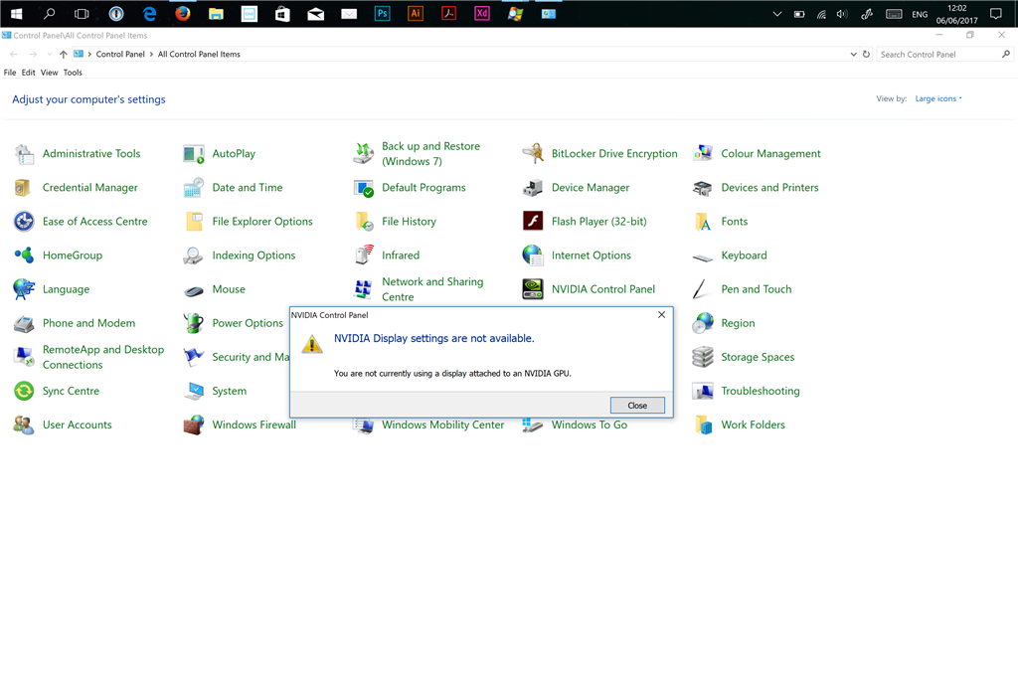The height and width of the screenshot is (678, 1018).
Task: Click the Search Control Panel field
Action: [x=944, y=55]
